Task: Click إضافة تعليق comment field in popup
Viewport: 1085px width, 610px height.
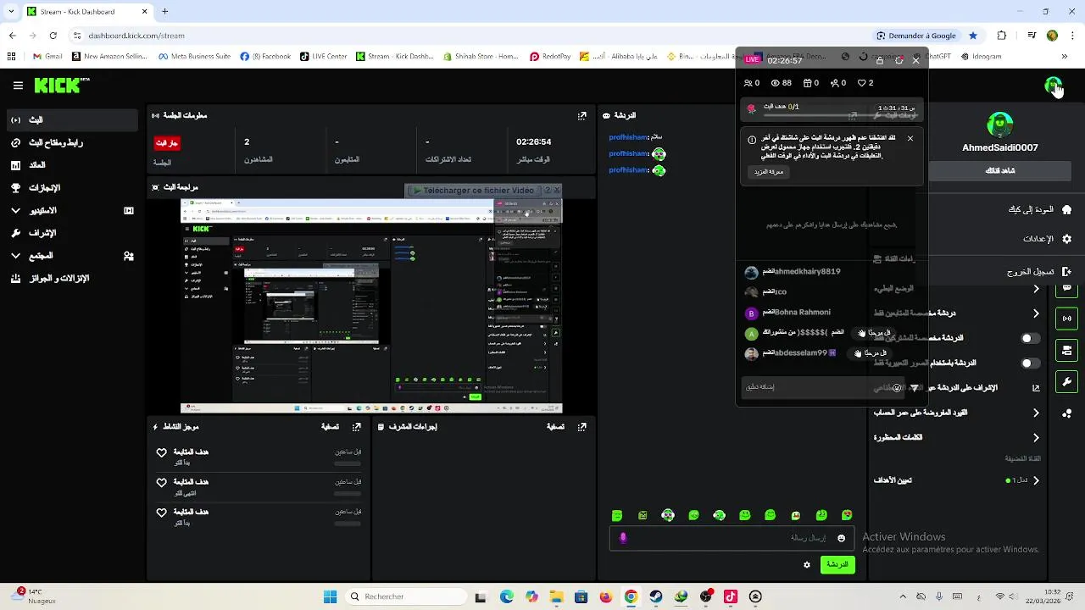Action: point(822,387)
